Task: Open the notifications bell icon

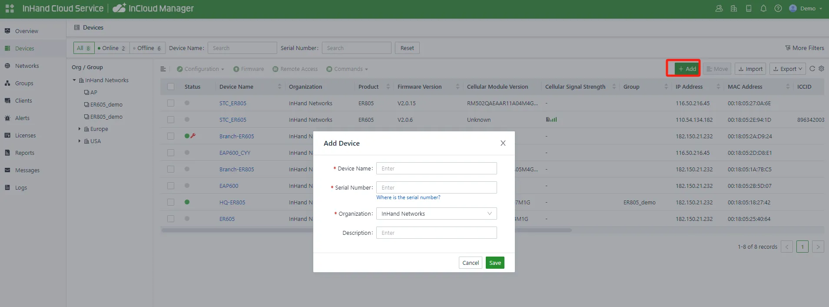Action: coord(763,8)
